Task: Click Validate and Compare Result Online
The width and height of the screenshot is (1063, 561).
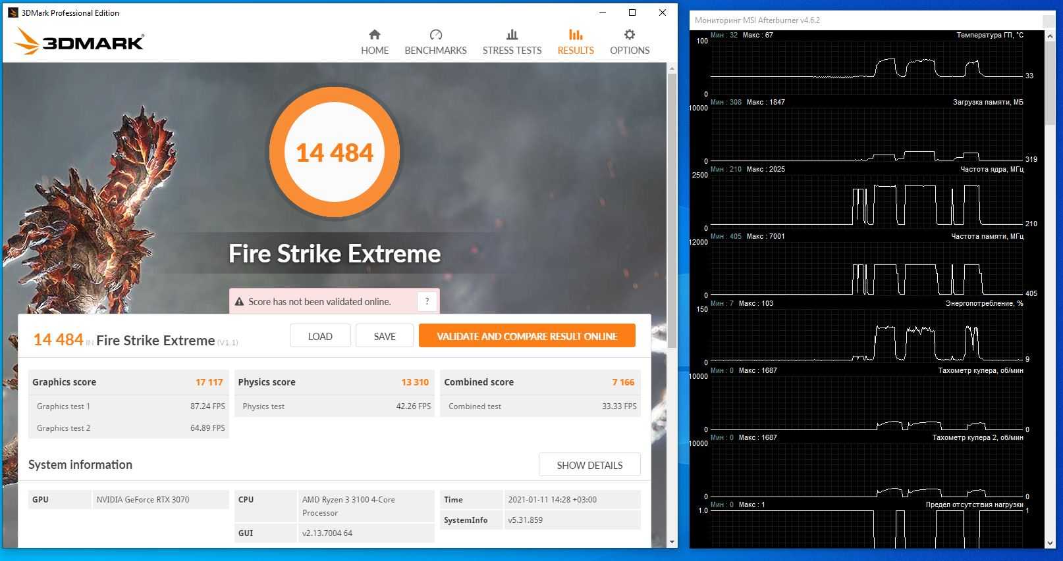Action: (527, 336)
